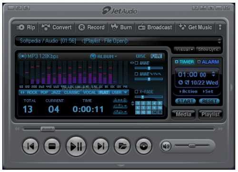The width and height of the screenshot is (238, 172).
Task: Select the JAZZ equalizer preset
Action: [x=56, y=92]
